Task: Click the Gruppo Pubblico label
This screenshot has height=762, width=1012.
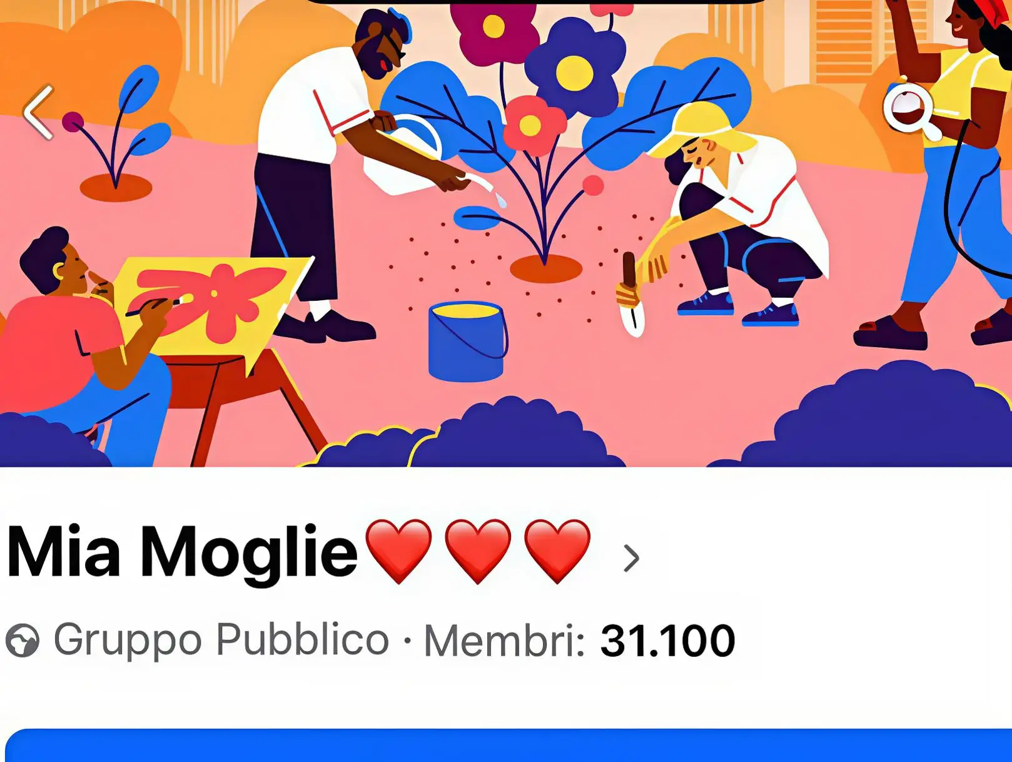Action: [221, 640]
